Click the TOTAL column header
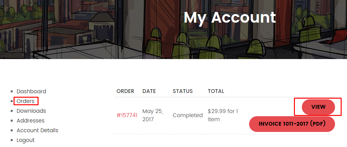The width and height of the screenshot is (347, 147). click(x=216, y=91)
